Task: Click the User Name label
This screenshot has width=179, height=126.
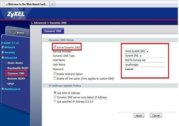Action: pos(59,65)
